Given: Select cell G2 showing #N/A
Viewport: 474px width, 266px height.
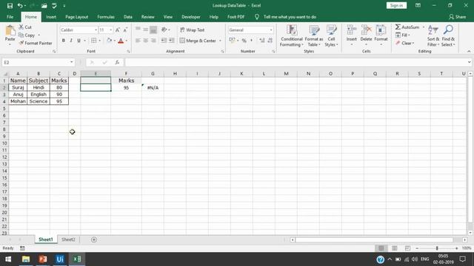Looking at the screenshot, I should tap(153, 87).
